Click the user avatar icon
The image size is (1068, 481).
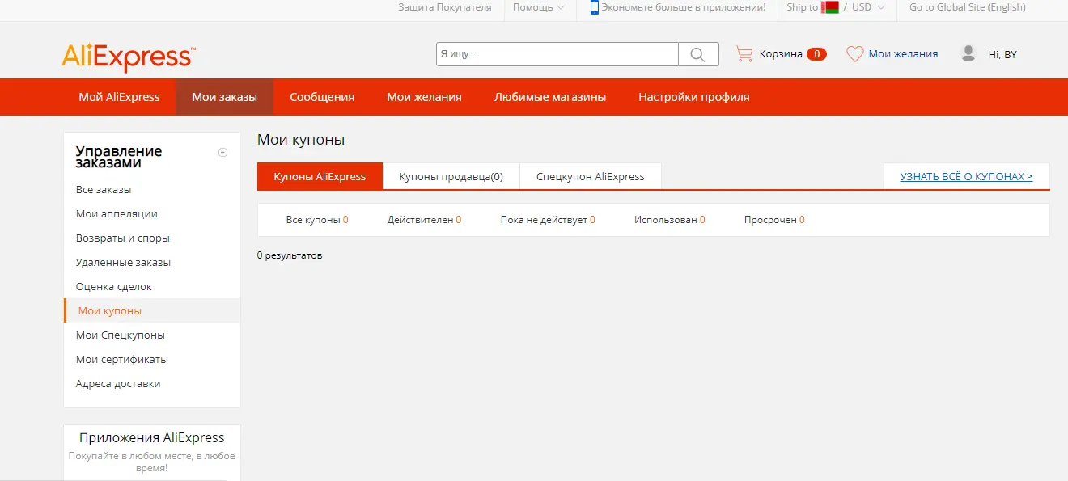(968, 53)
